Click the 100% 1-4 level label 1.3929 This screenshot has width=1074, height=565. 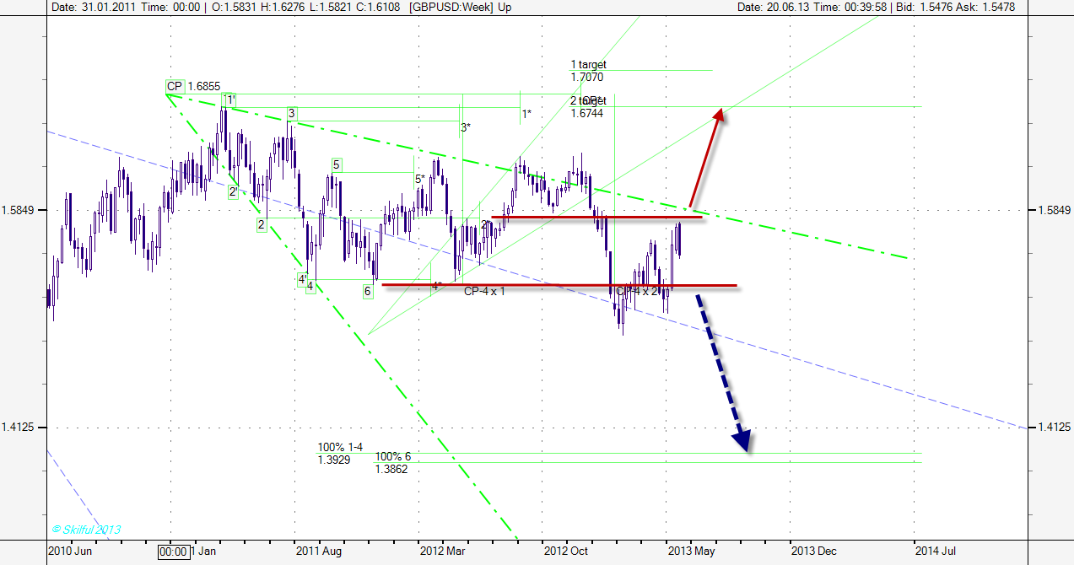(339, 453)
